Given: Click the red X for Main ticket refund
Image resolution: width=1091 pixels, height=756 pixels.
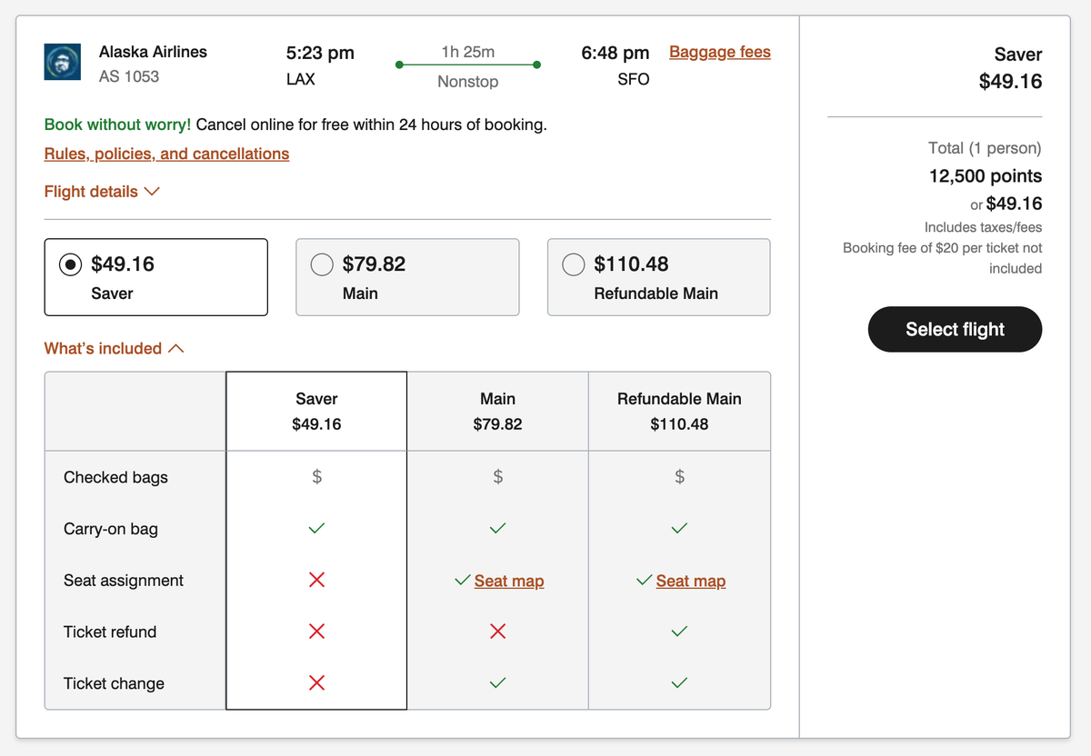Looking at the screenshot, I should [x=497, y=631].
